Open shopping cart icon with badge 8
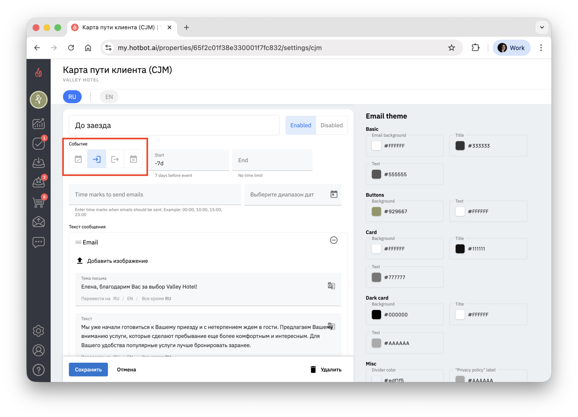The height and width of the screenshot is (417, 578). [39, 202]
